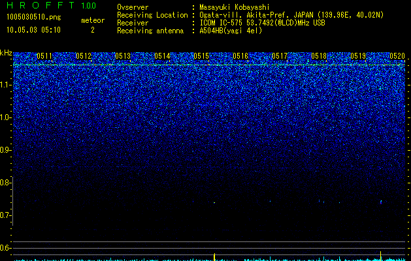411x261 pixels.
Task: Click the 0.7 frequency axis label
Action: [x=5, y=215]
